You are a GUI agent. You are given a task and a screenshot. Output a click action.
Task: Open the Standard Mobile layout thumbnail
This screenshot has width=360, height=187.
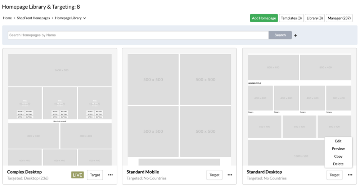[179, 110]
